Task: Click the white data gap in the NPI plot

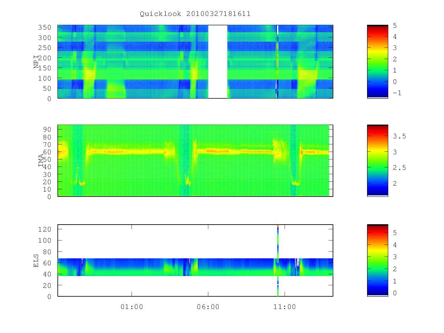Action: (218, 62)
